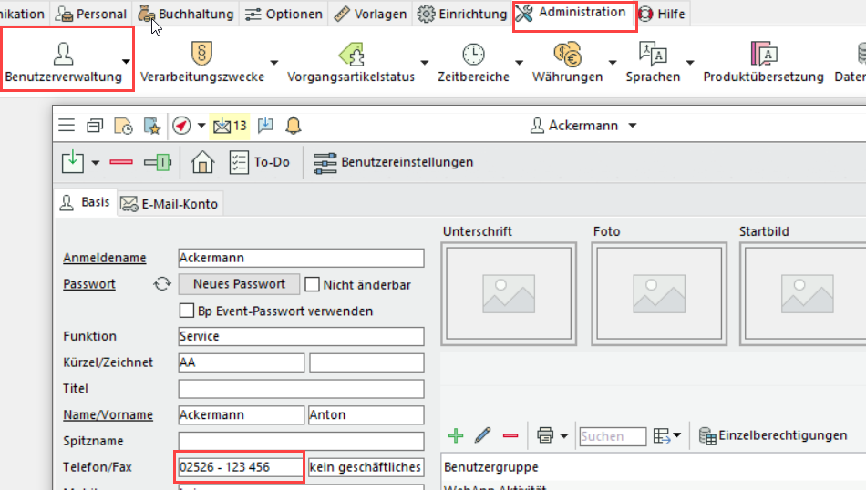
Task: Click the favorites document star icon
Action: tap(151, 126)
